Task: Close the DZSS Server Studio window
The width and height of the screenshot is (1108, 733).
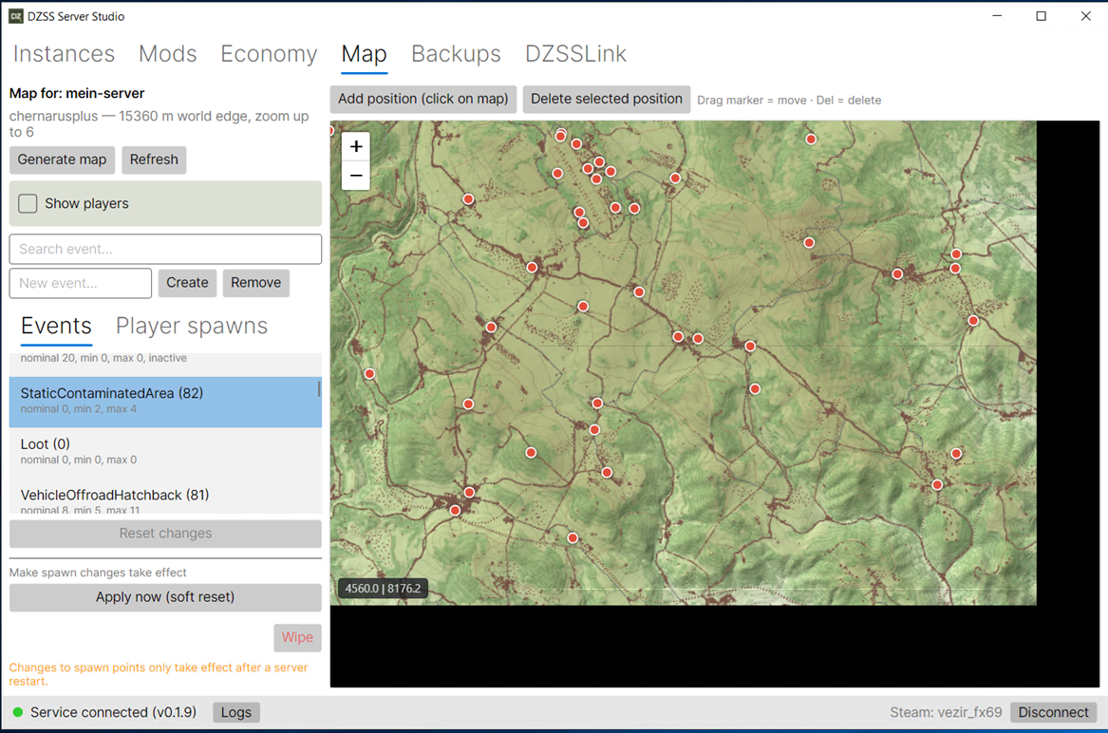Action: pos(1085,16)
